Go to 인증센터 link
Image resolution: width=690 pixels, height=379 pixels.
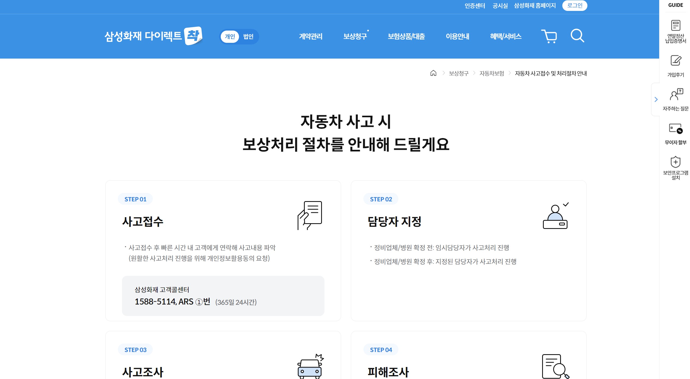[x=475, y=6]
